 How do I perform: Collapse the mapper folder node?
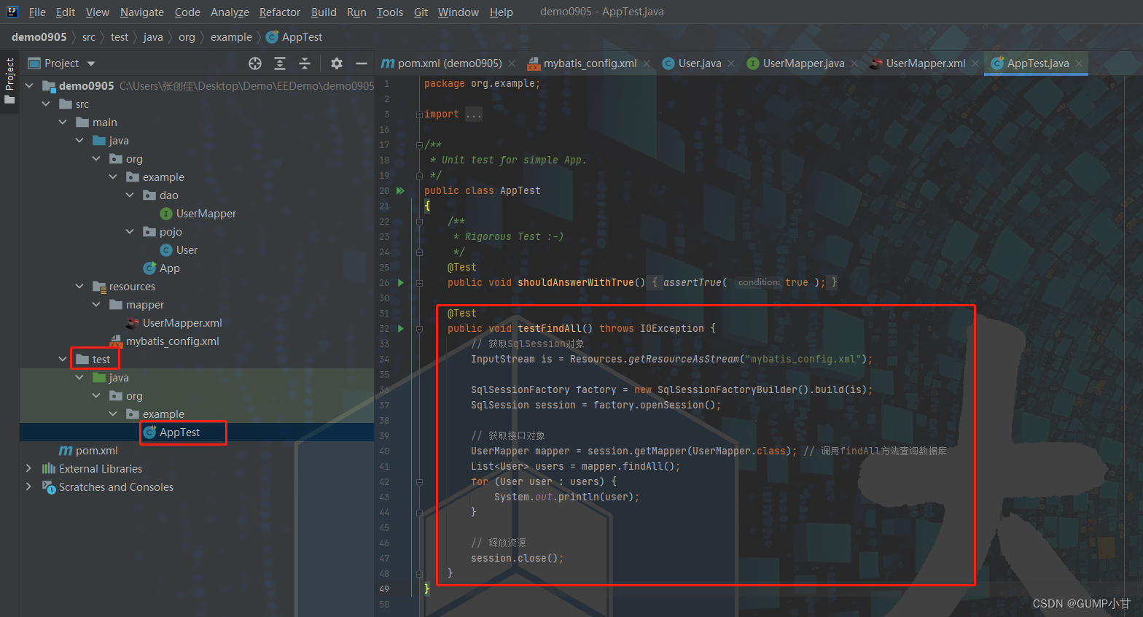click(x=96, y=305)
